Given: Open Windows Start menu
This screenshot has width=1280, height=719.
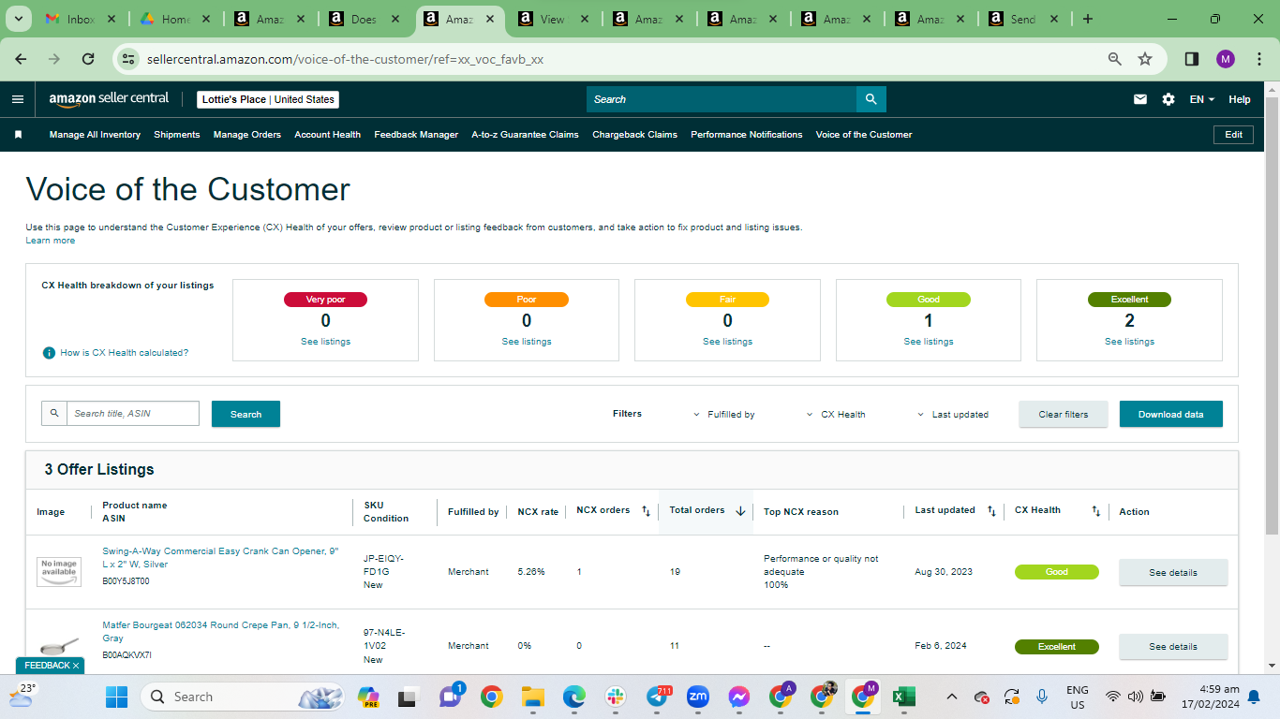Looking at the screenshot, I should point(116,697).
